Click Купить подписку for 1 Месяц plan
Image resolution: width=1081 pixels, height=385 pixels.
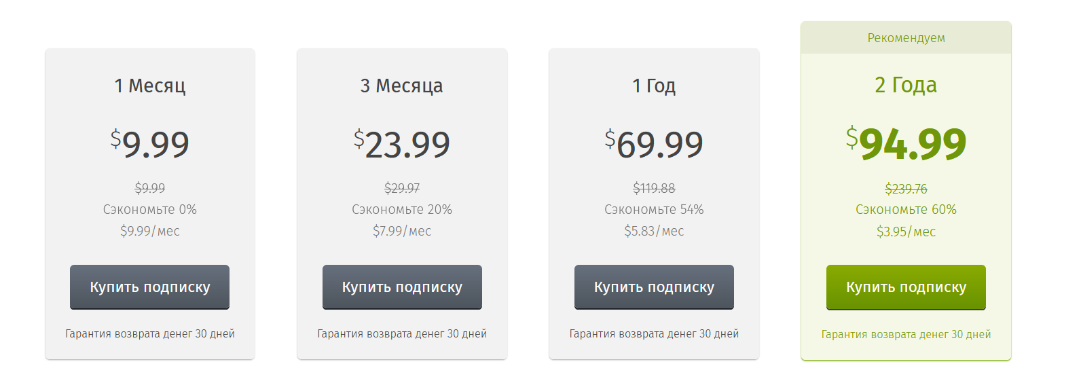click(x=149, y=287)
